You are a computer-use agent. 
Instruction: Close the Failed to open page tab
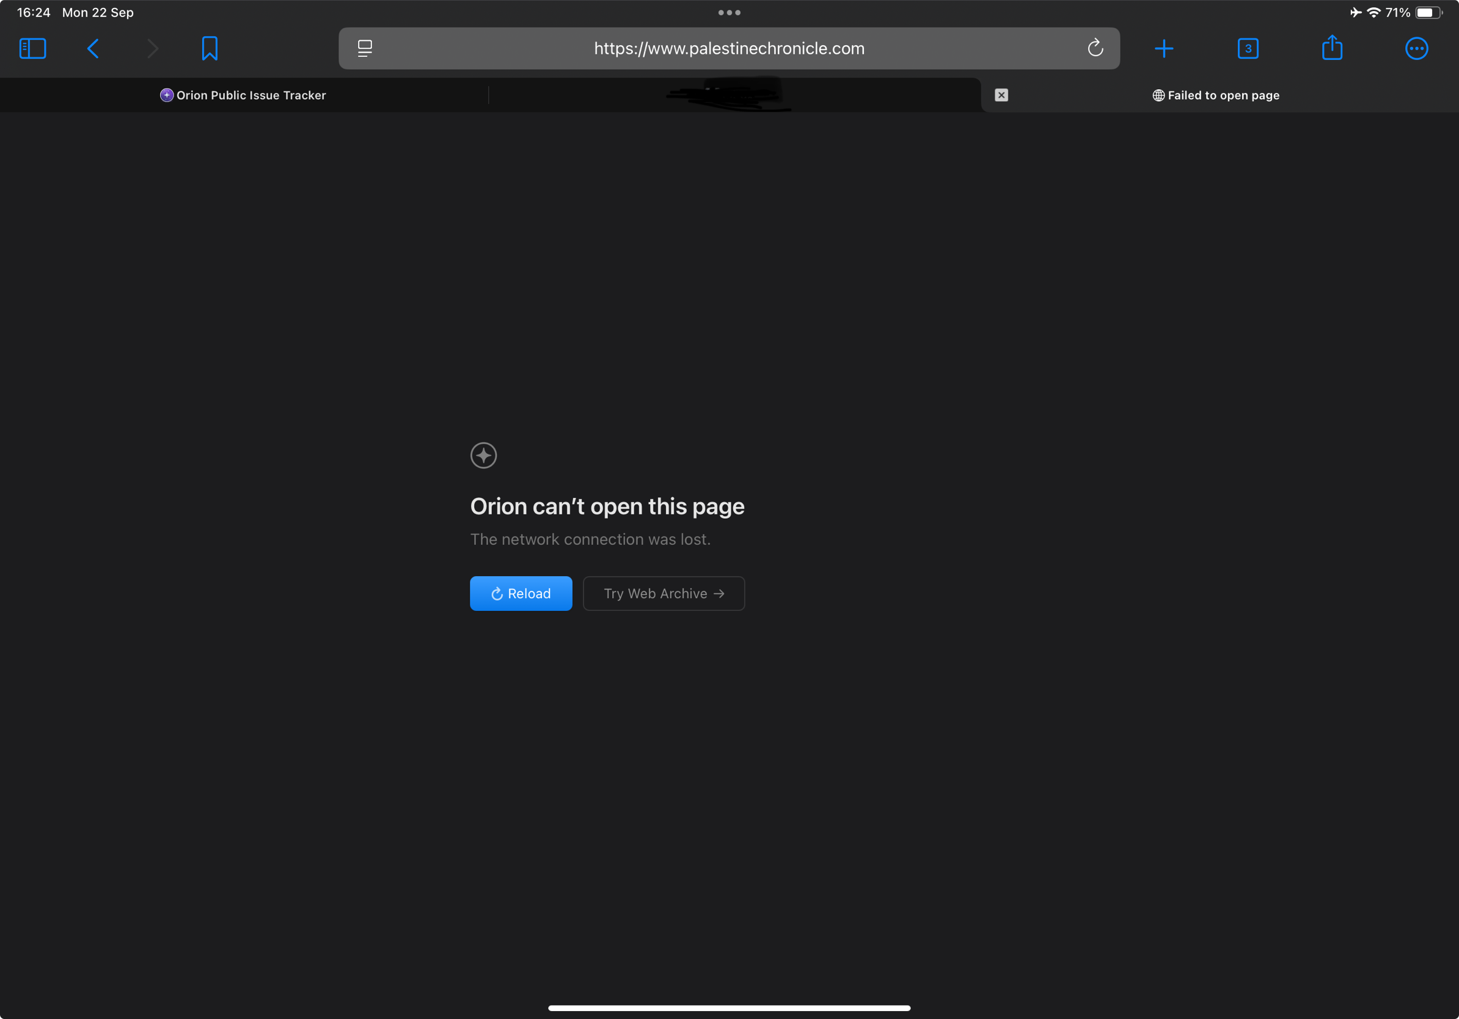point(1001,95)
